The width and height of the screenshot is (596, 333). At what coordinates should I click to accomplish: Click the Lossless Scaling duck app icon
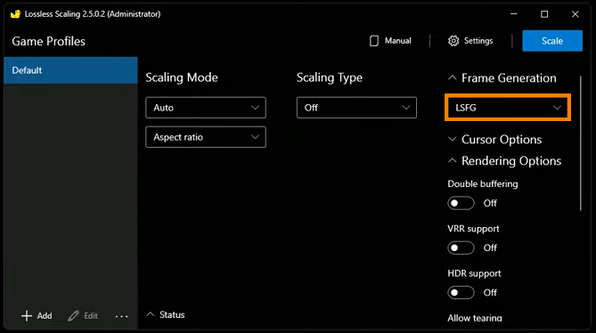tap(15, 14)
